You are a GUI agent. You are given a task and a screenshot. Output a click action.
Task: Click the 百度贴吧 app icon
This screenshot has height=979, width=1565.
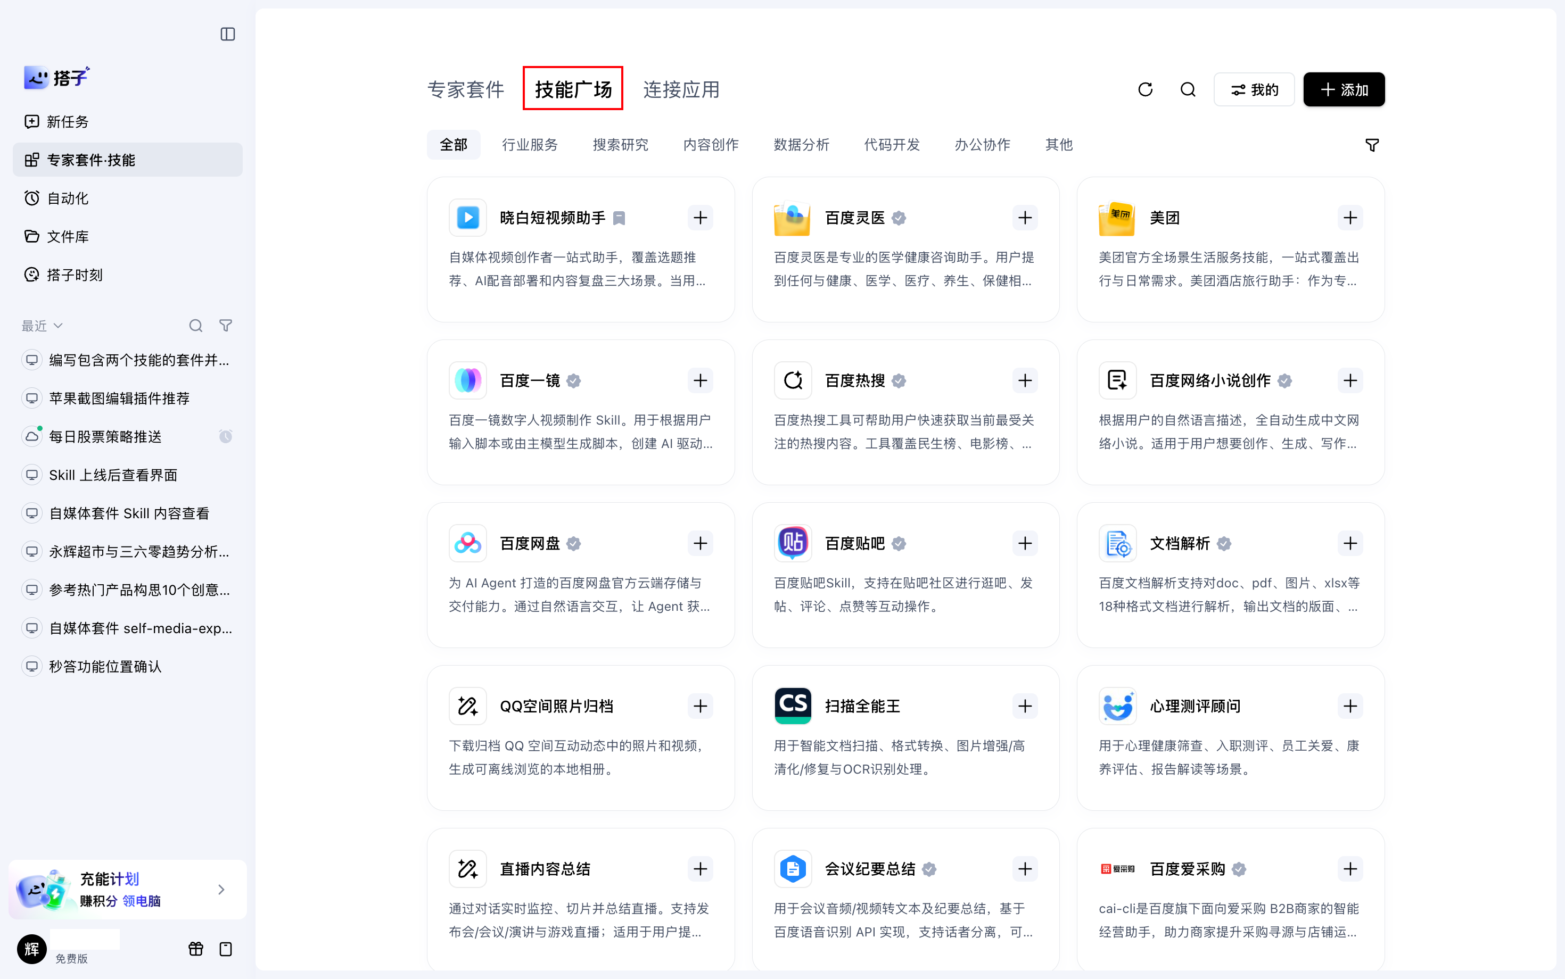tap(793, 543)
